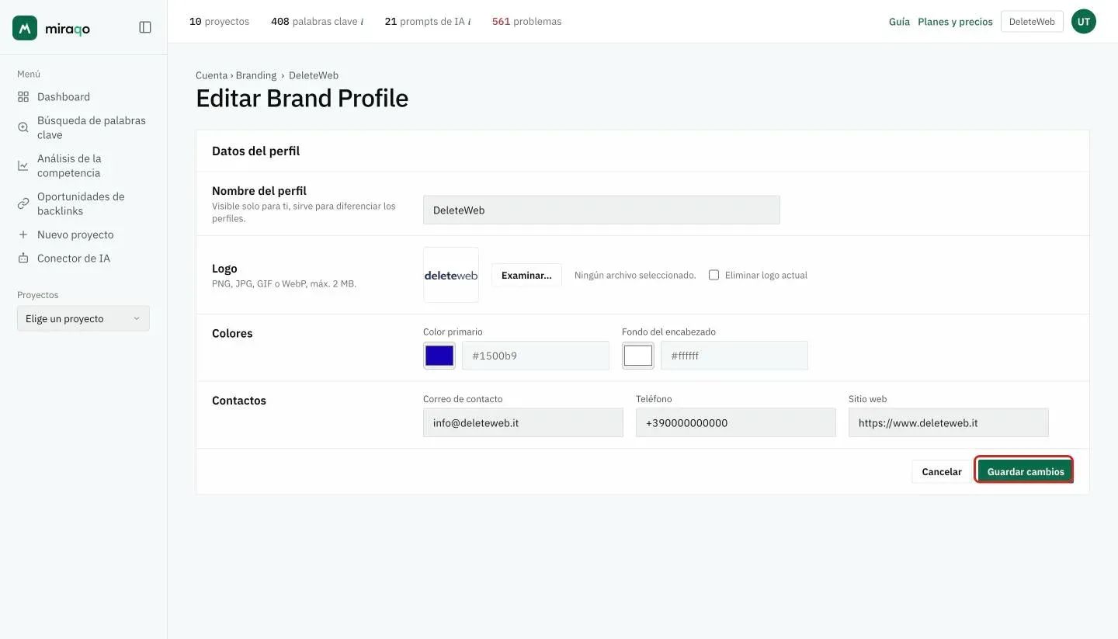Click the 10 proyectos counter
Screen dimensions: 1118x639
click(x=220, y=22)
